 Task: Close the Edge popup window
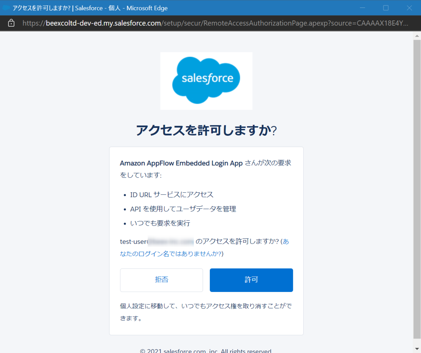[x=409, y=8]
